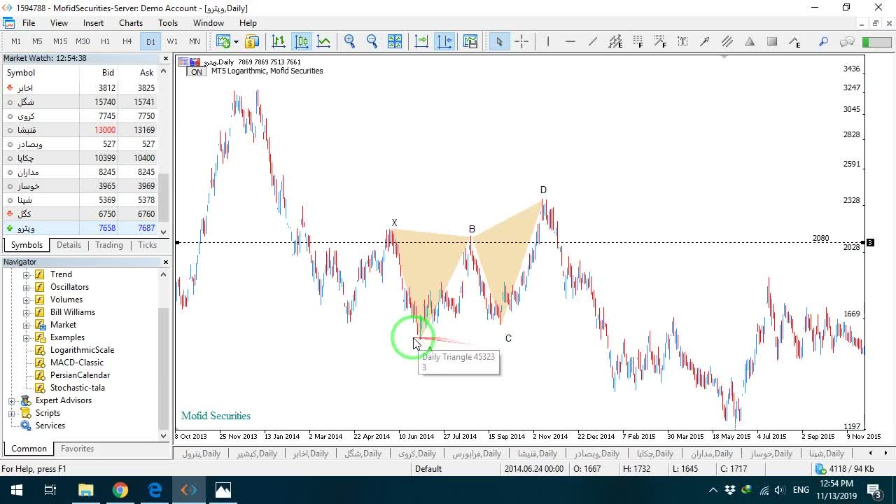This screenshot has height=504, width=896.
Task: Expand the Market indicators node
Action: click(x=27, y=325)
